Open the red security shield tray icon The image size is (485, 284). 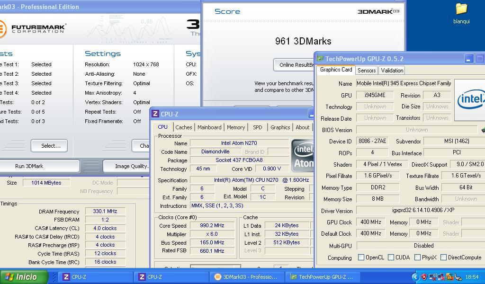point(424,277)
